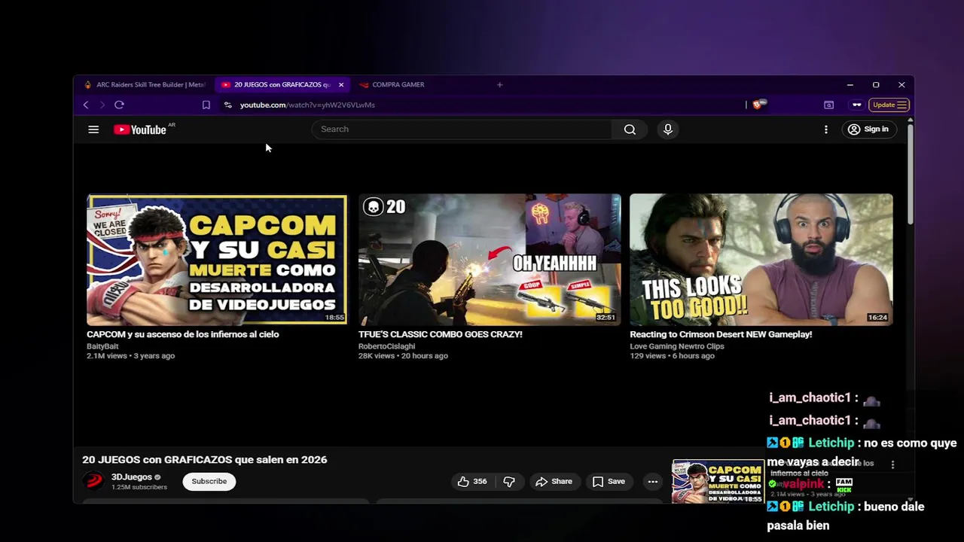Open the TFUE's classic combo video thumbnail
Viewport: 964px width, 542px height.
click(490, 260)
